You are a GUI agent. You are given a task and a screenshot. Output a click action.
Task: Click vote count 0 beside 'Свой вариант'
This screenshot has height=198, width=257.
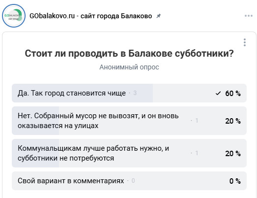tap(133, 181)
